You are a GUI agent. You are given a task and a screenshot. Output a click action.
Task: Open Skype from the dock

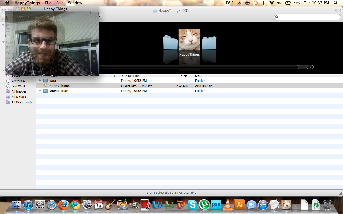pyautogui.click(x=192, y=205)
